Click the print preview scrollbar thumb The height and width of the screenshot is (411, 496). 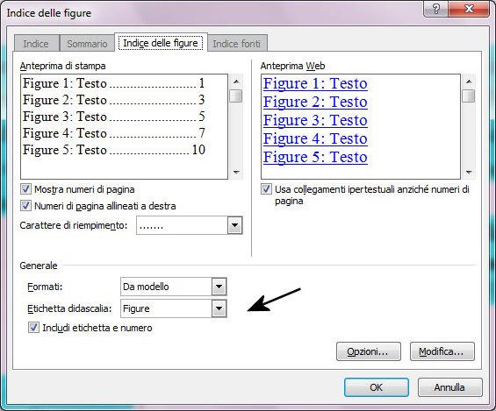[236, 96]
